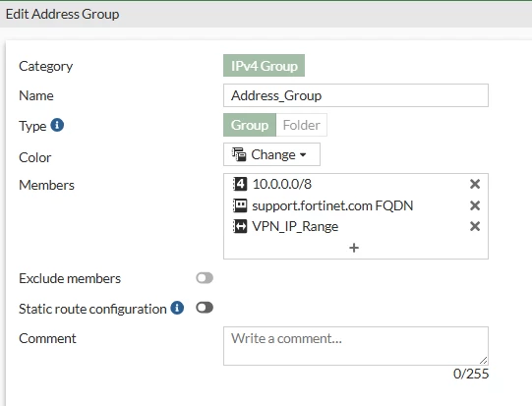Viewport: 532px width, 406px height.
Task: Click the Color label
Action: (35, 157)
